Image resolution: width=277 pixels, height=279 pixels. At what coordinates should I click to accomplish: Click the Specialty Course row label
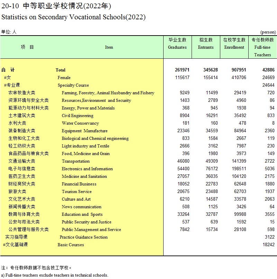(x=73, y=85)
